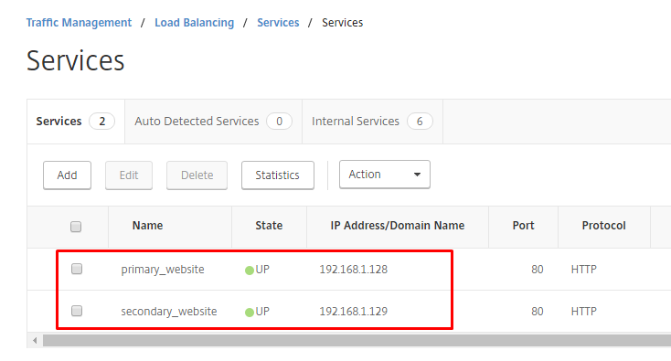Click the Add button
Viewport: 671px width, 361px height.
[x=67, y=175]
